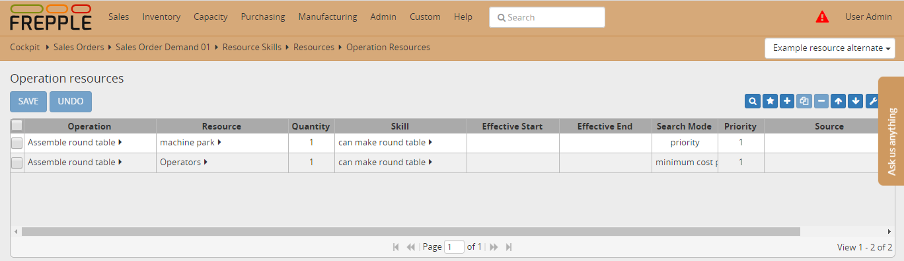Screen dimensions: 904x261
Task: Click the delete minus button
Action: click(821, 101)
